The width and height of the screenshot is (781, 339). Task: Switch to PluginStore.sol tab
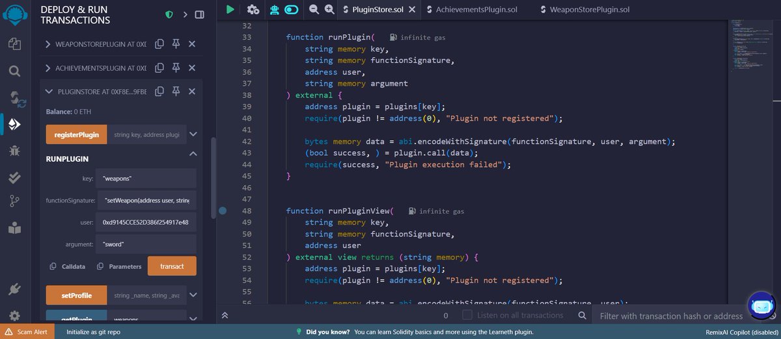[376, 10]
